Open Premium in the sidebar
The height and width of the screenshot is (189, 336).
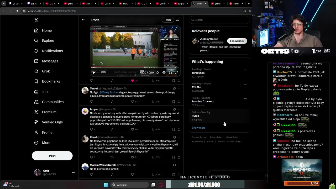click(45, 112)
